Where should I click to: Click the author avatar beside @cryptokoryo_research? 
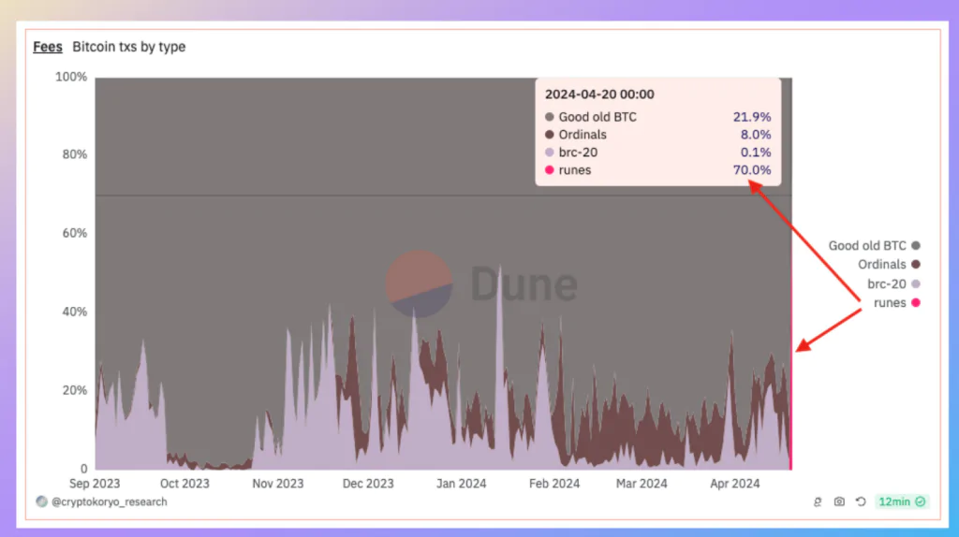[41, 501]
